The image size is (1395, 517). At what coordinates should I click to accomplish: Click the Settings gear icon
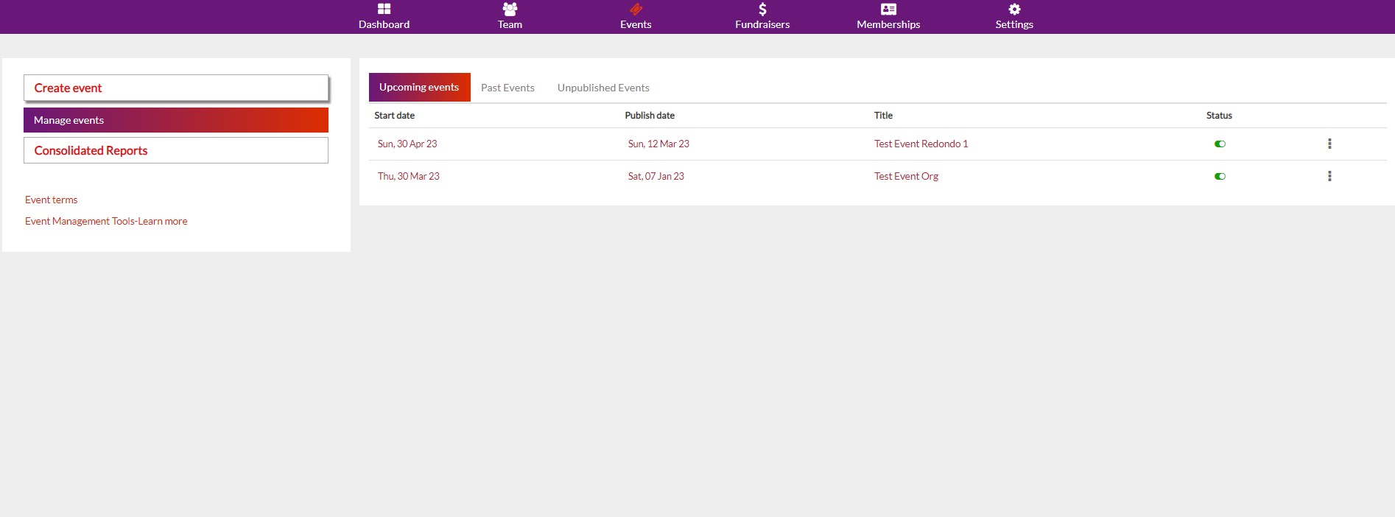point(1014,9)
